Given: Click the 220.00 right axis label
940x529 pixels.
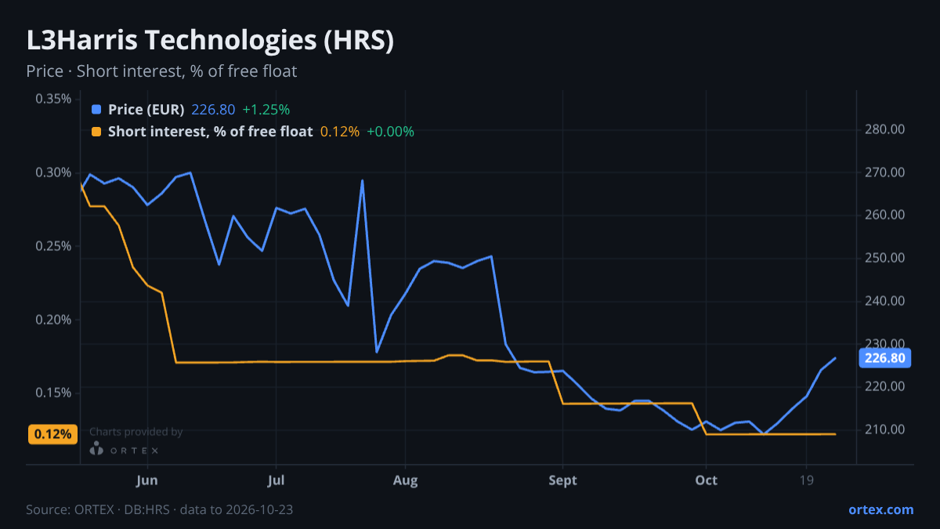Looking at the screenshot, I should 885,386.
